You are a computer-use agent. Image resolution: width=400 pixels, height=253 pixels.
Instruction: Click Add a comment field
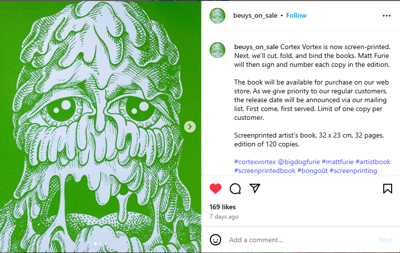click(301, 240)
